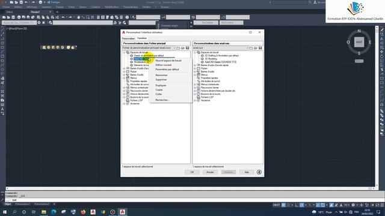Open Microsoft Edge from taskbar

[x=54, y=212]
